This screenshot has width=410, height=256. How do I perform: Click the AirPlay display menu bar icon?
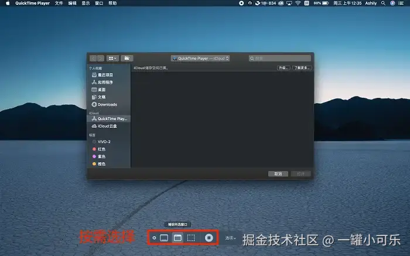tap(289, 3)
